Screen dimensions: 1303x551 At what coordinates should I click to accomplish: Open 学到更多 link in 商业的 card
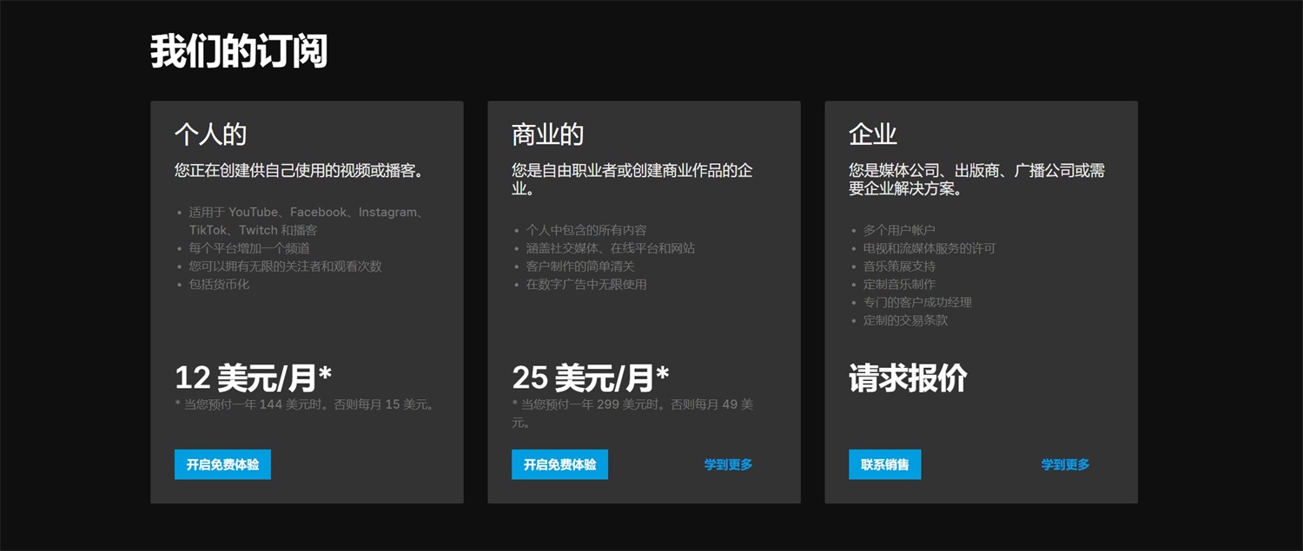(728, 464)
